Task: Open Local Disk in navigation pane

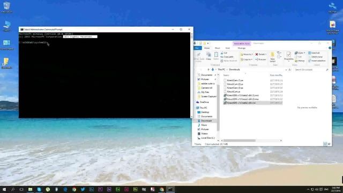Action: pyautogui.click(x=206, y=138)
